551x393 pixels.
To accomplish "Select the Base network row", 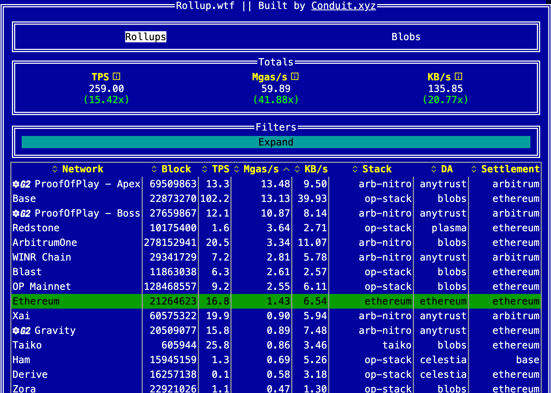I will click(x=276, y=199).
